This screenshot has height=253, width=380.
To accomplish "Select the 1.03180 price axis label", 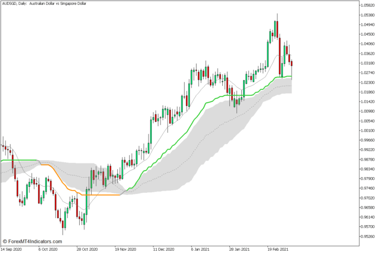I will [367, 54].
